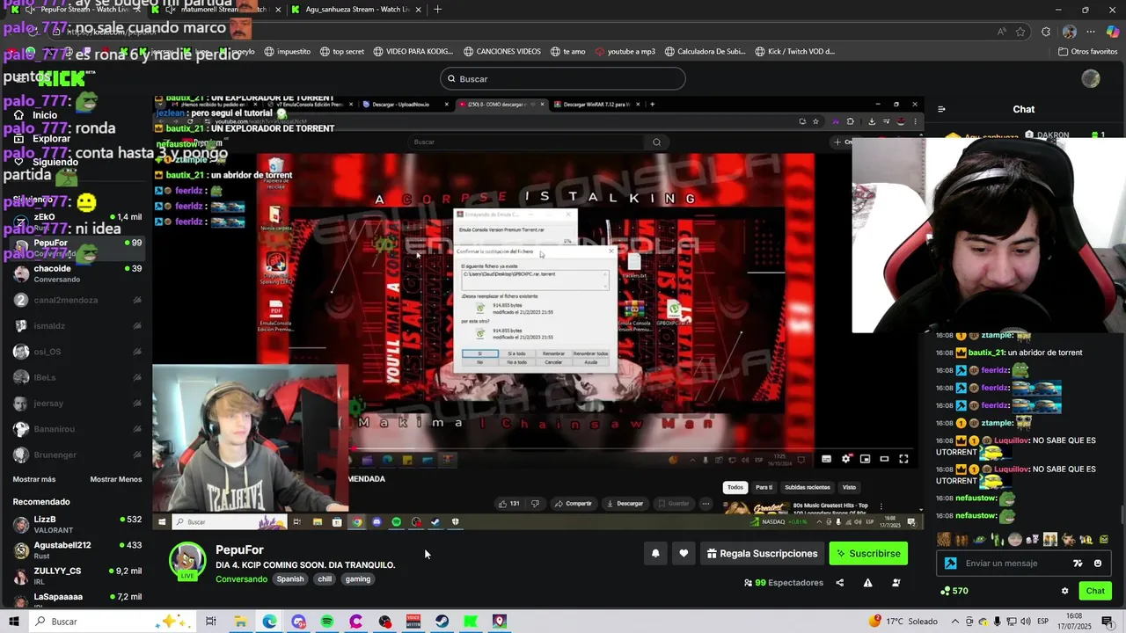Click the Kick search field

pyautogui.click(x=562, y=78)
